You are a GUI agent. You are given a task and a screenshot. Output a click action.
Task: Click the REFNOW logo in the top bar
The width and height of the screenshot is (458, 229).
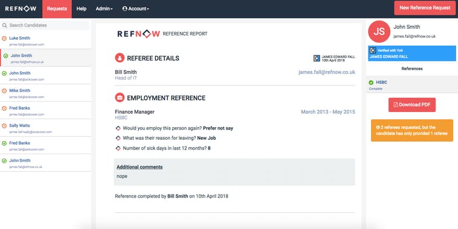[x=21, y=9]
